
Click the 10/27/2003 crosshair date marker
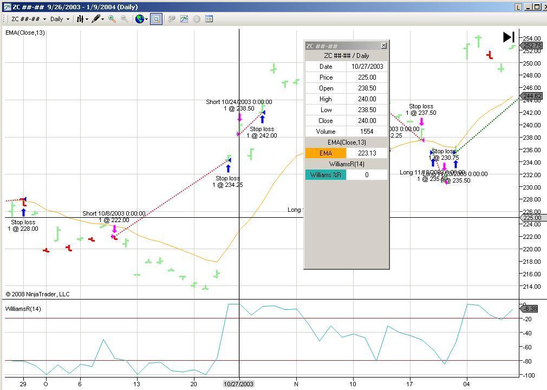point(239,384)
